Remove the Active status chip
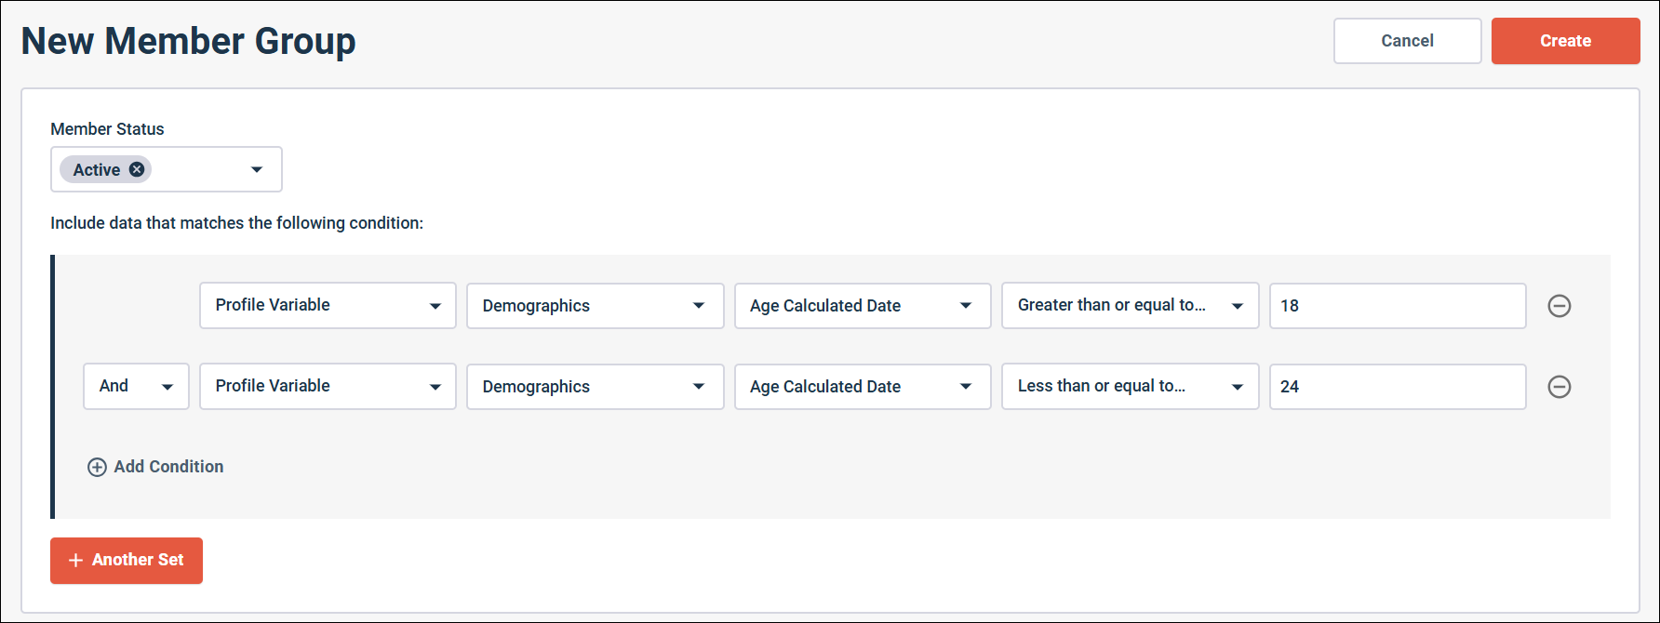 (137, 169)
